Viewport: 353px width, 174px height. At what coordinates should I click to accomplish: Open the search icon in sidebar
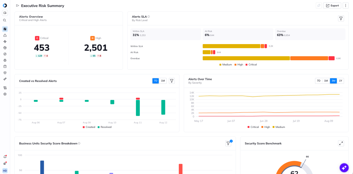click(5, 20)
